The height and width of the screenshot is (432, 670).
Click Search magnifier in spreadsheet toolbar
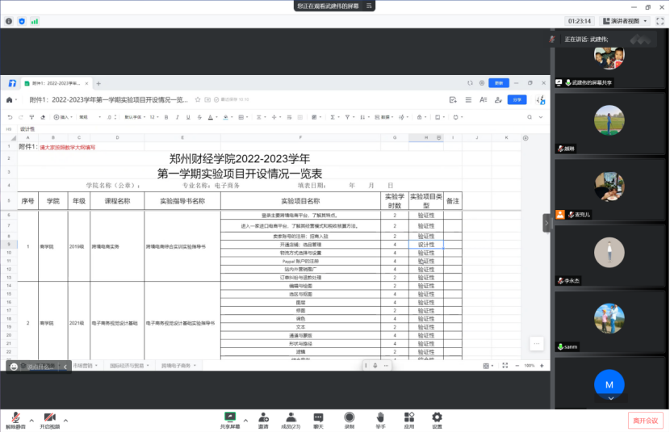click(x=530, y=117)
